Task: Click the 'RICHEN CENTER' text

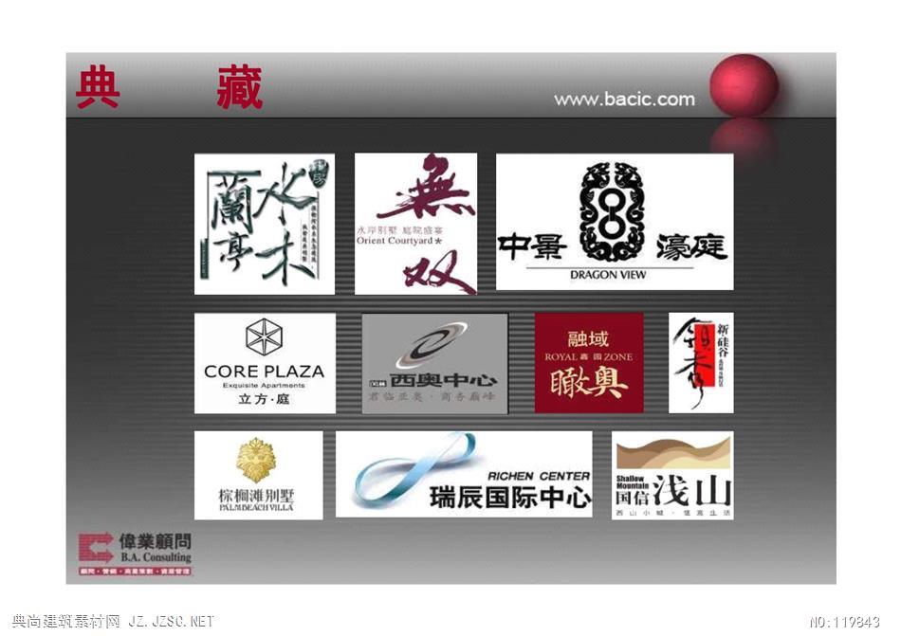Action: 539,476
